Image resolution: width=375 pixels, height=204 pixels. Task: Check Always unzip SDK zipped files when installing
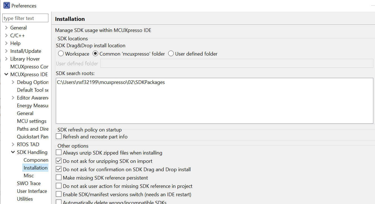click(58, 153)
